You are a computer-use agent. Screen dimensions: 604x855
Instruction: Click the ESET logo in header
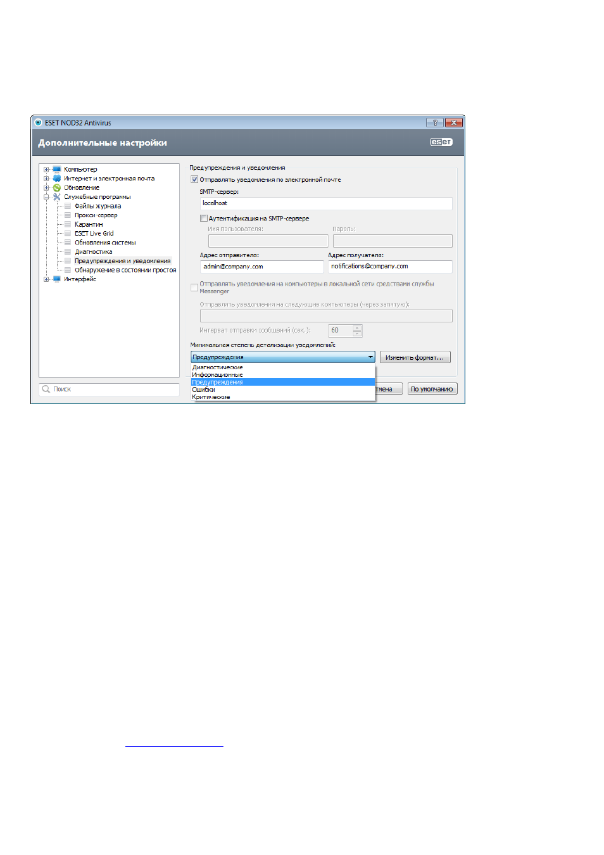click(441, 142)
